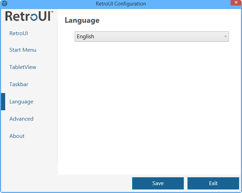Go to the TabletView section
This screenshot has width=242, height=193.
click(x=23, y=67)
